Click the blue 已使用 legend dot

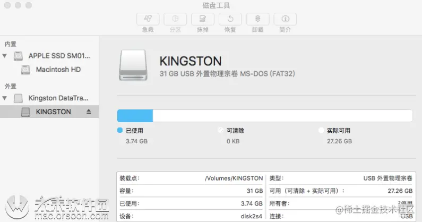(x=120, y=131)
